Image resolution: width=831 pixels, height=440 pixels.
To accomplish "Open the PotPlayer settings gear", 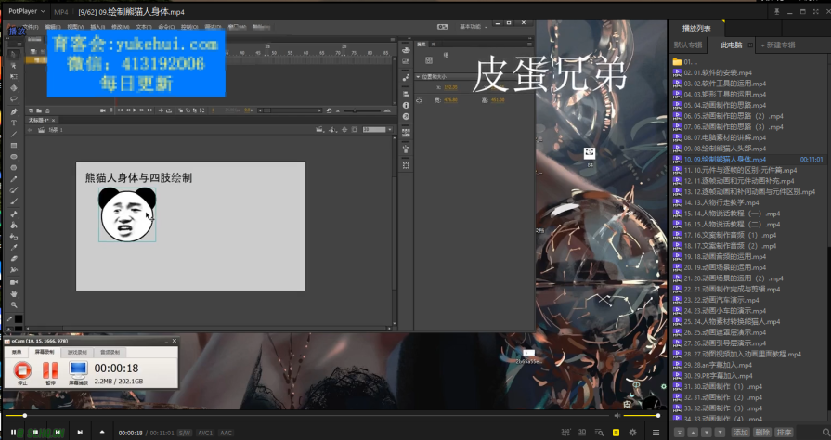I will 633,433.
